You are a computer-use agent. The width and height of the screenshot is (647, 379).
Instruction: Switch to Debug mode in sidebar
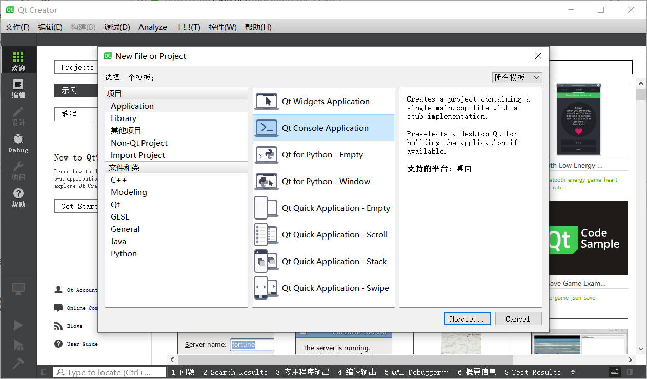coord(18,143)
